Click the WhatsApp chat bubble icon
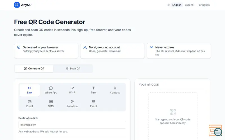The height and width of the screenshot is (140, 225). [x=51, y=88]
